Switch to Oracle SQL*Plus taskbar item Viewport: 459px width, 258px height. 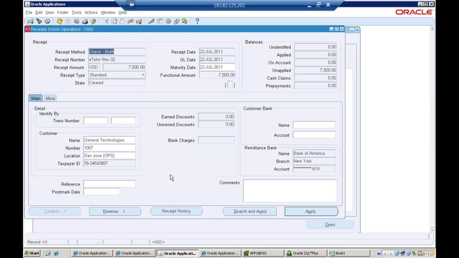click(x=306, y=253)
